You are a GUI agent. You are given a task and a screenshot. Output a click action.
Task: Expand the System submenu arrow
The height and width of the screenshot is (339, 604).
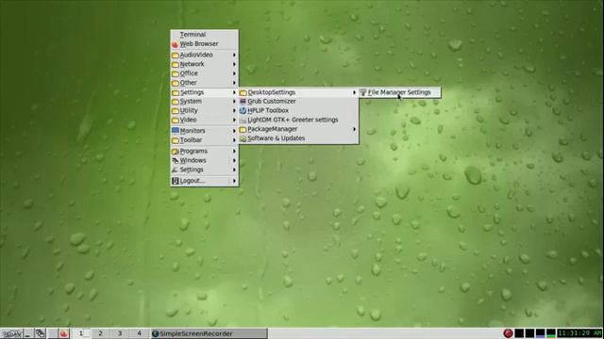pyautogui.click(x=234, y=102)
